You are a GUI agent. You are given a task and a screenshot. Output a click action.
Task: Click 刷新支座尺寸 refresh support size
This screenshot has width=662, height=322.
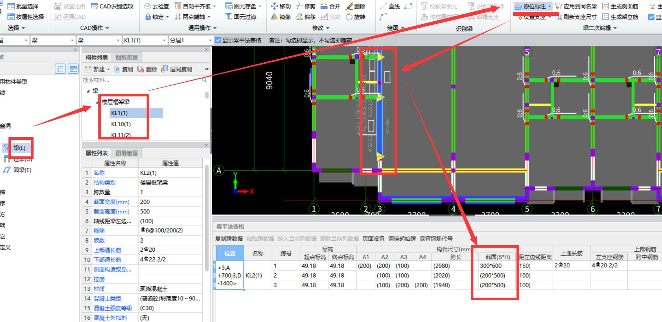coord(576,17)
